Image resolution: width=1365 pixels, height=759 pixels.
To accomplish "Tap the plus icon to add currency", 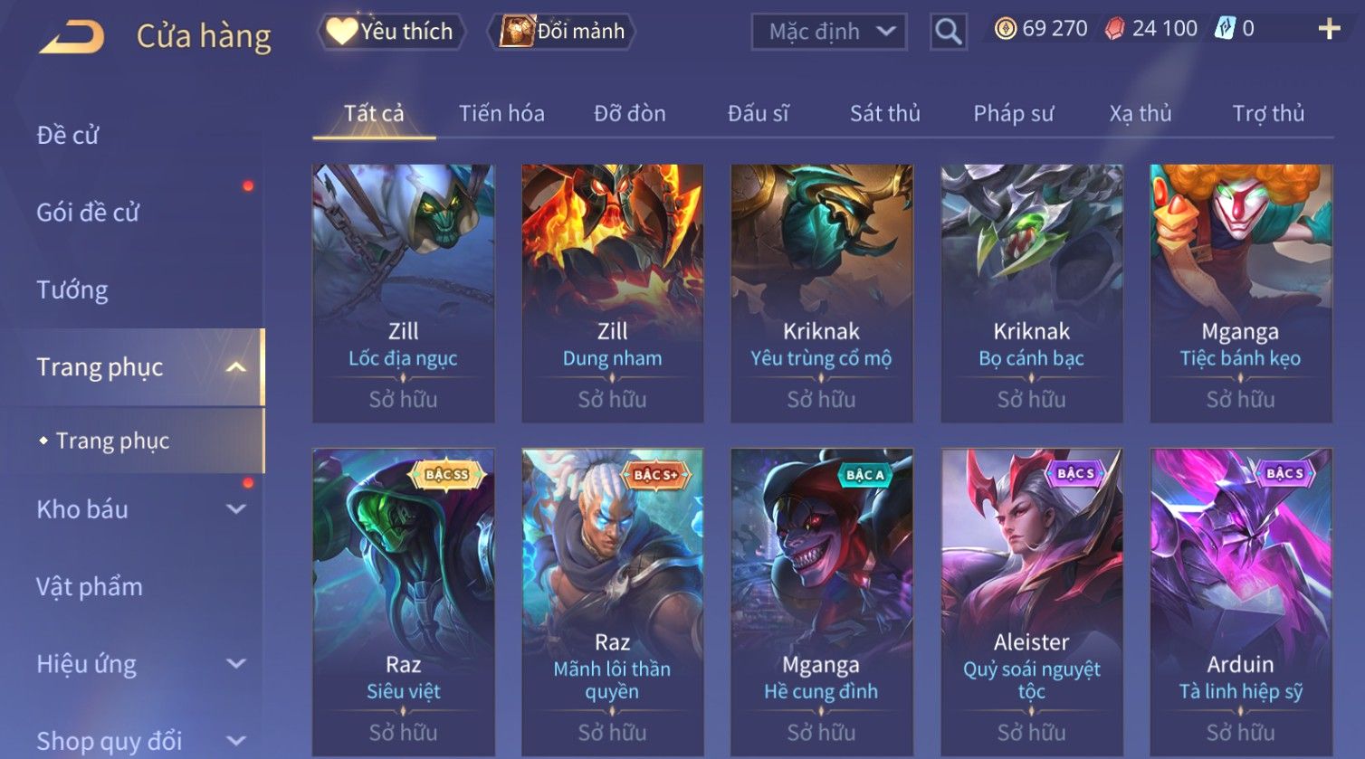I will 1329,30.
